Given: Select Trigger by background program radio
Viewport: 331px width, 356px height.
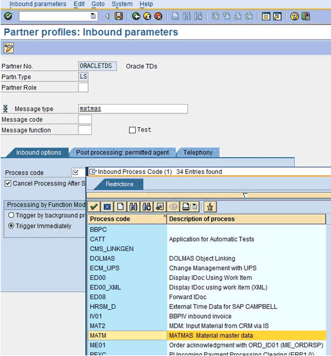Looking at the screenshot, I should tap(11, 215).
